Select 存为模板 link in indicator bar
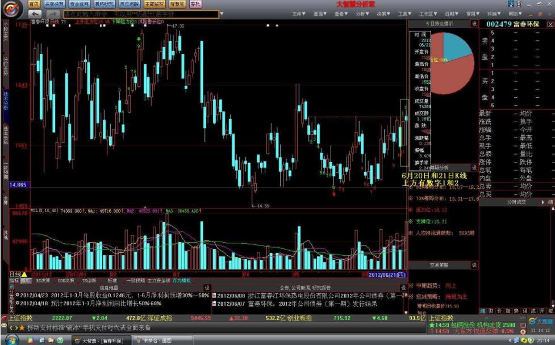Image resolution: width=555 pixels, height=345 pixels. pyautogui.click(x=182, y=281)
